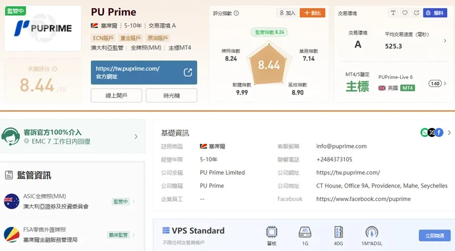Click the 監管中 green corner tag

coord(15,11)
